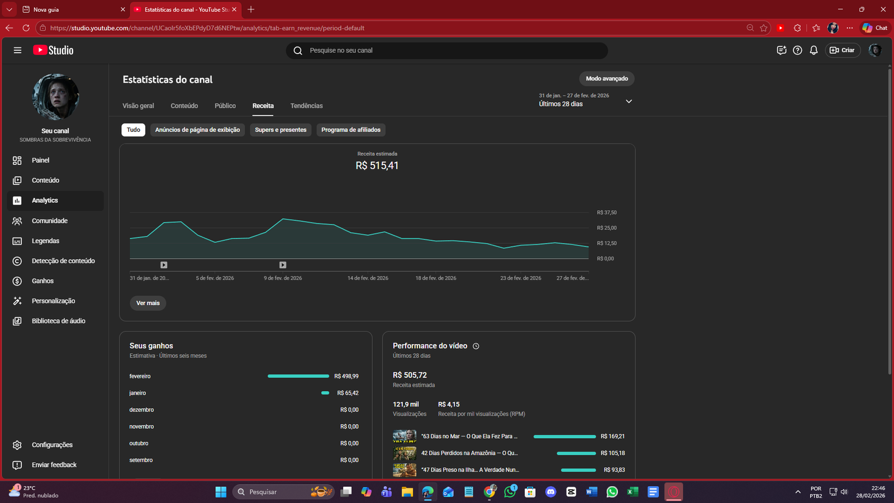Open the hamburger navigation menu
Image resolution: width=894 pixels, height=503 pixels.
click(17, 50)
